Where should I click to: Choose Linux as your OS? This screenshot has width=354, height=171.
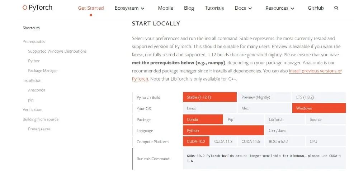click(210, 108)
